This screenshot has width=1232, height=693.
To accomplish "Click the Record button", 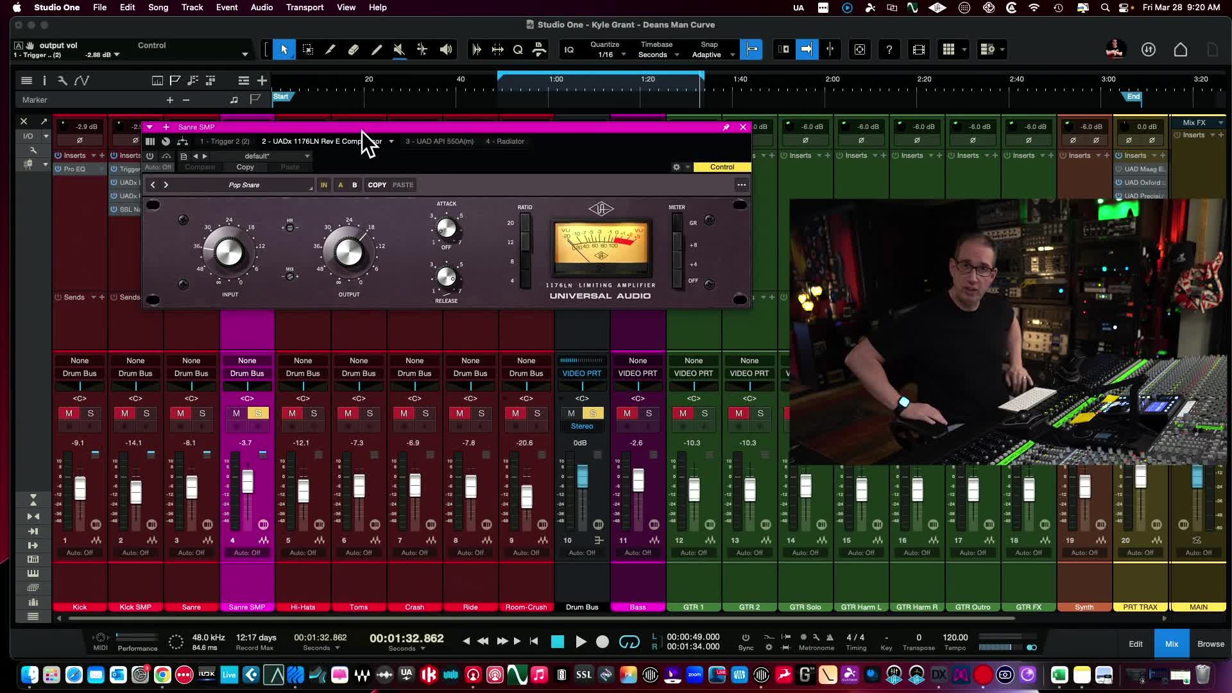I will 603,642.
